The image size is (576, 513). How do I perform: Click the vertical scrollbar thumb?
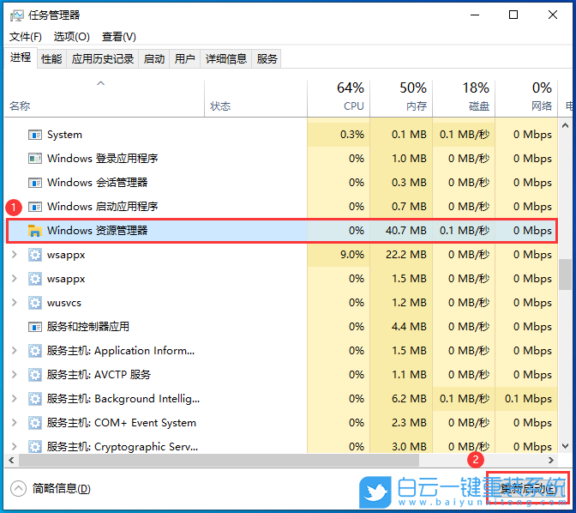tap(566, 275)
